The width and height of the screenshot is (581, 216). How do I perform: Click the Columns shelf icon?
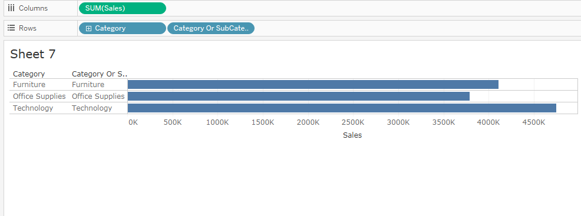[x=11, y=8]
